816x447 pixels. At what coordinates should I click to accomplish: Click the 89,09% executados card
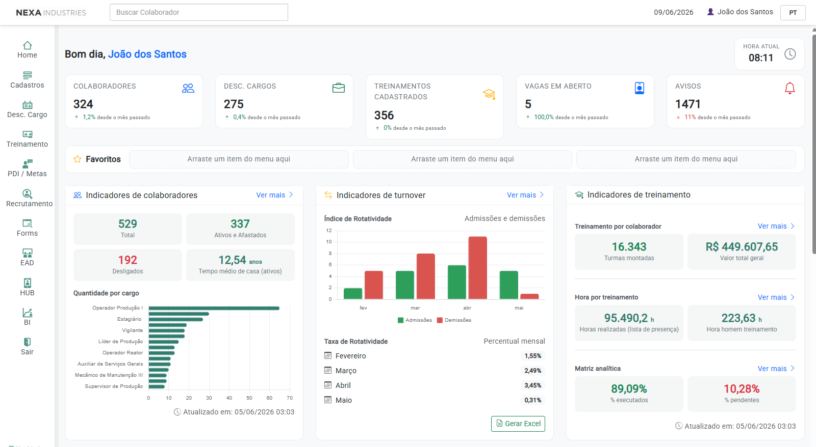tap(629, 394)
